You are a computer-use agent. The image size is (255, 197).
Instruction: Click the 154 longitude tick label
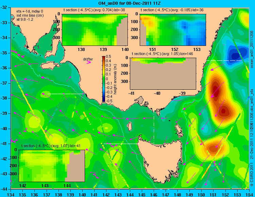(249, 194)
